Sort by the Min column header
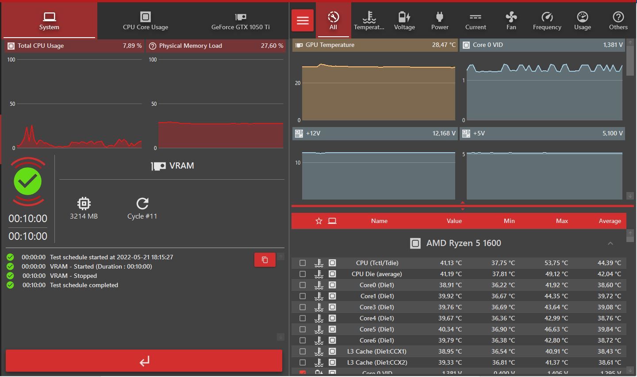This screenshot has height=377, width=637. [x=509, y=221]
